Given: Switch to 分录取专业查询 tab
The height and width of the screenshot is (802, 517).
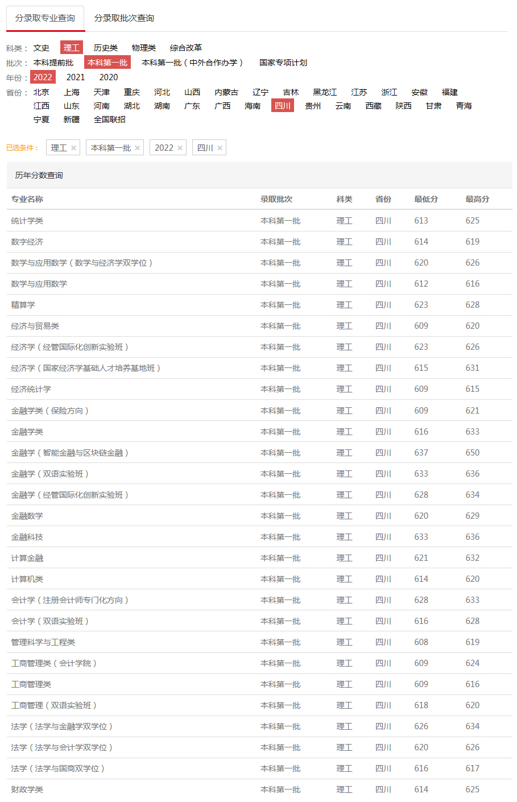Looking at the screenshot, I should coord(45,18).
